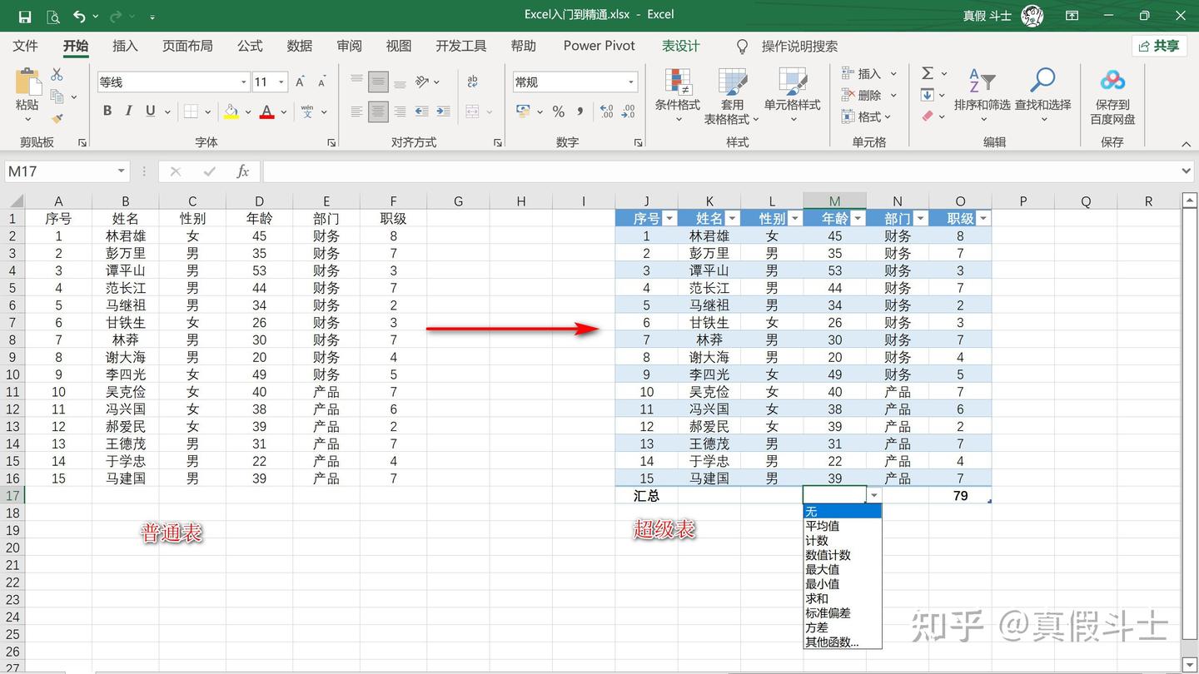
Task: Open 套用表格格式 table styles
Action: tap(732, 96)
